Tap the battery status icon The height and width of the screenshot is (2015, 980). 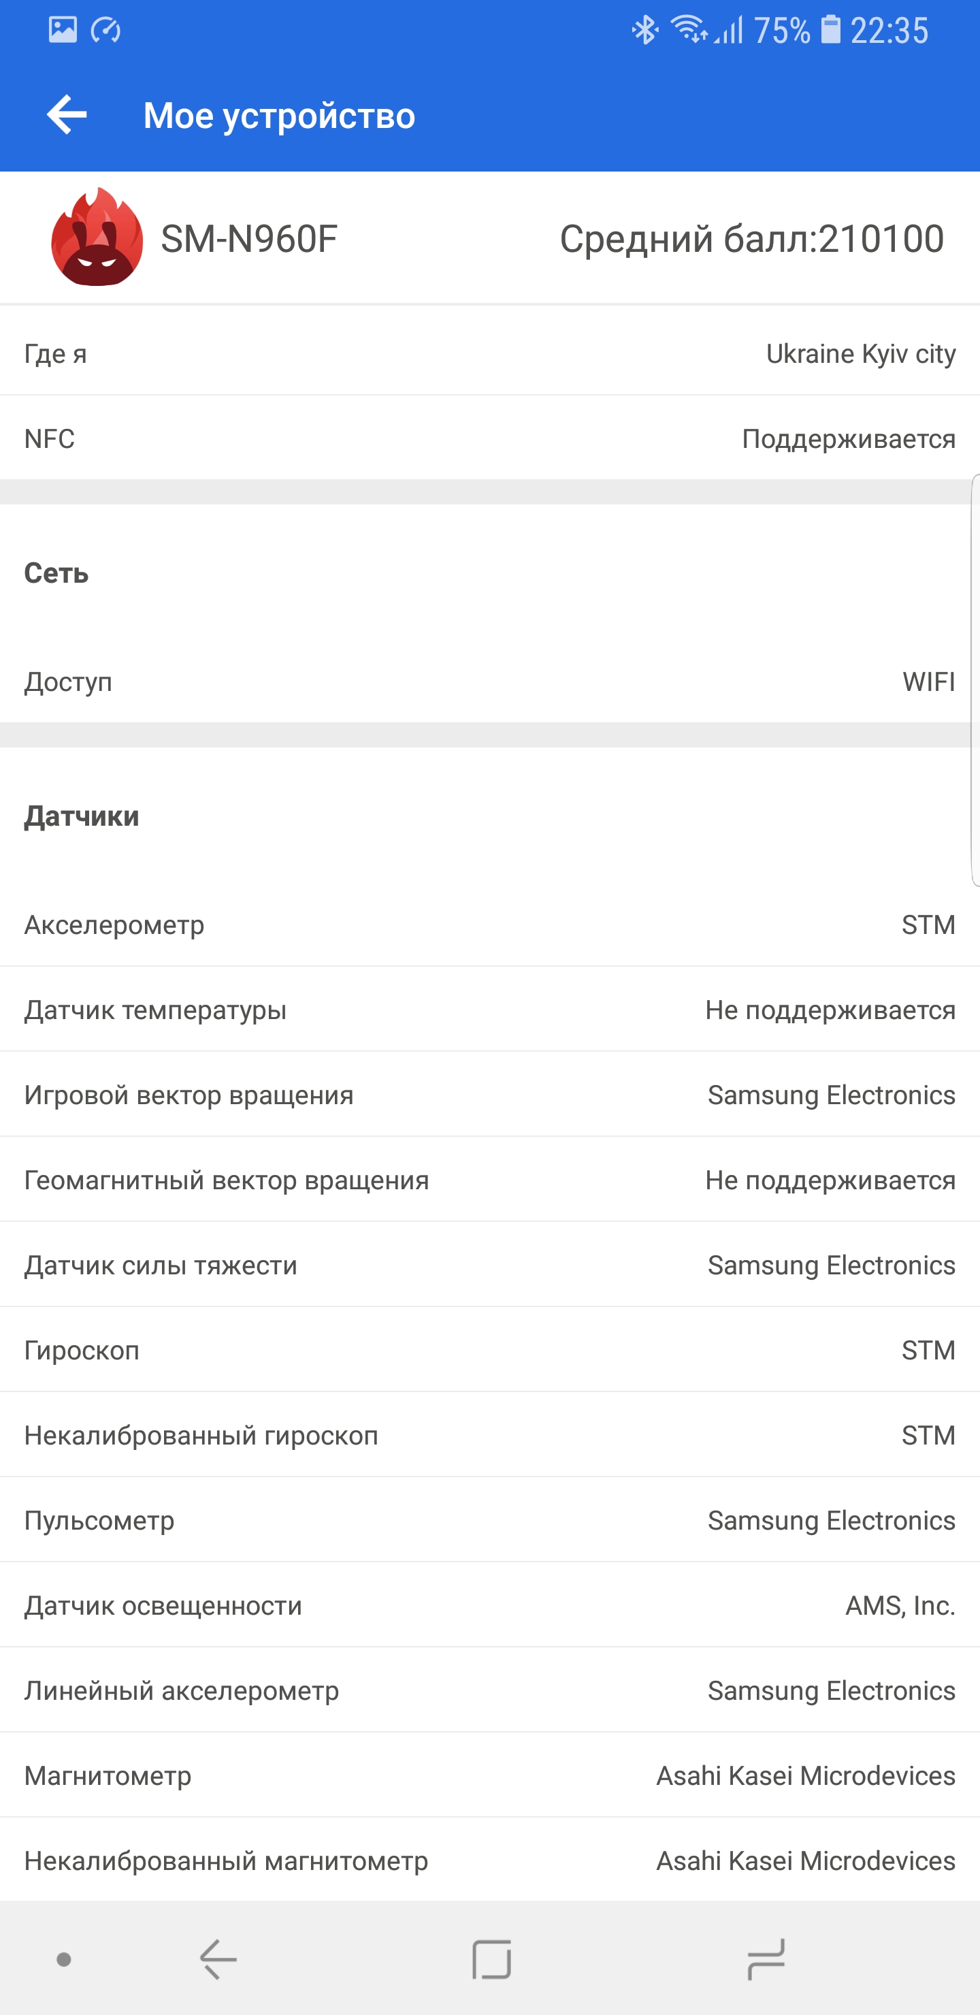830,31
